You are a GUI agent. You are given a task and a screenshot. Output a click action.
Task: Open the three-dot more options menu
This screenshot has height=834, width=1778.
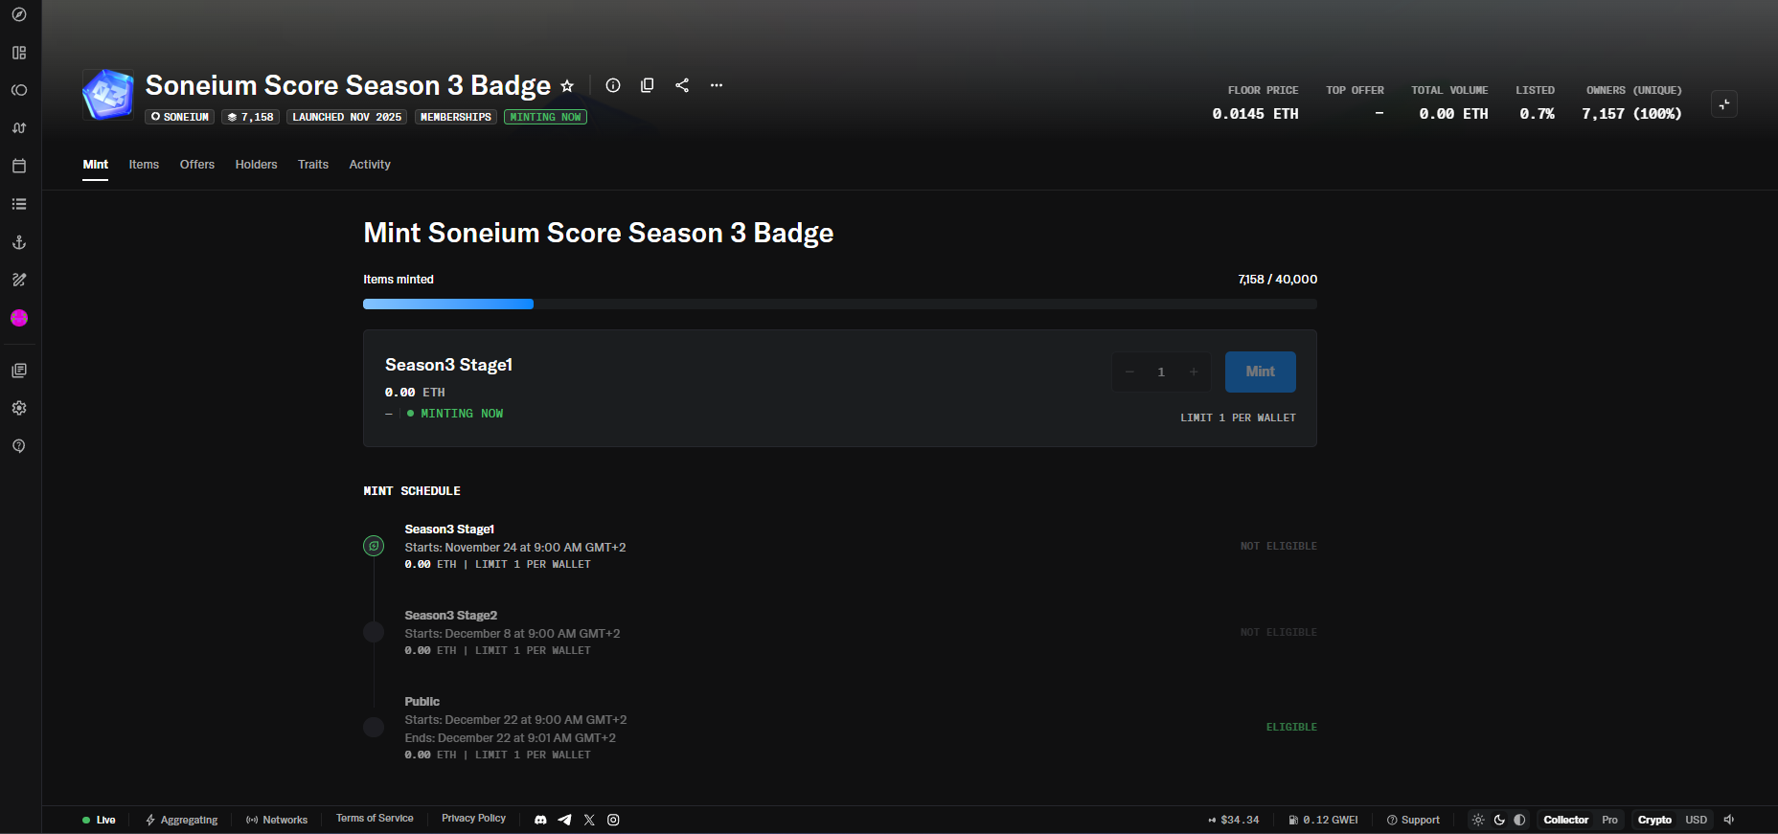click(717, 85)
